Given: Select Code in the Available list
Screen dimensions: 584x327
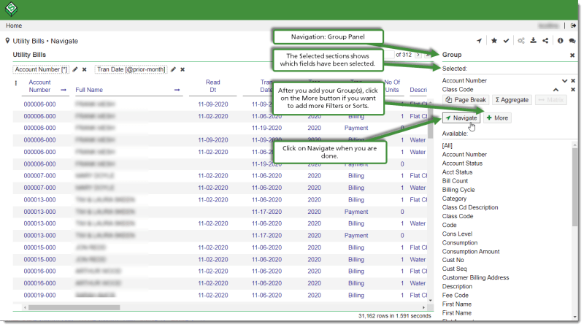Looking at the screenshot, I should tap(449, 225).
